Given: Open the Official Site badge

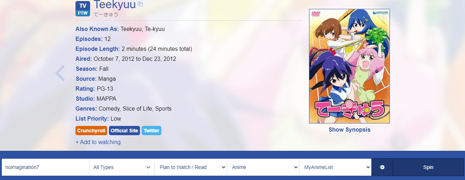Looking at the screenshot, I should pos(124,131).
